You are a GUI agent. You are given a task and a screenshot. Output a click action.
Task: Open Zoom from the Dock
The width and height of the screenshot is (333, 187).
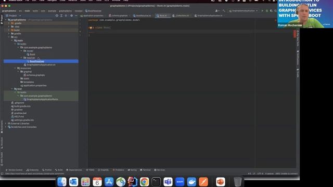pyautogui.click(x=180, y=182)
